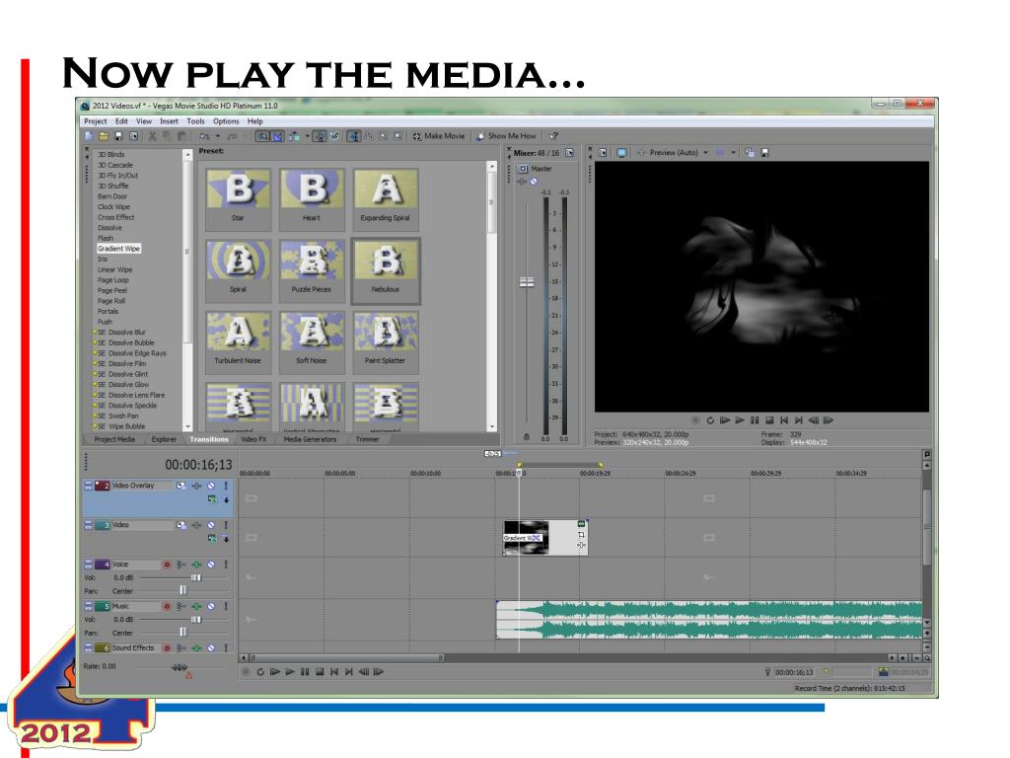Mute the Video Overlay track

(x=211, y=486)
